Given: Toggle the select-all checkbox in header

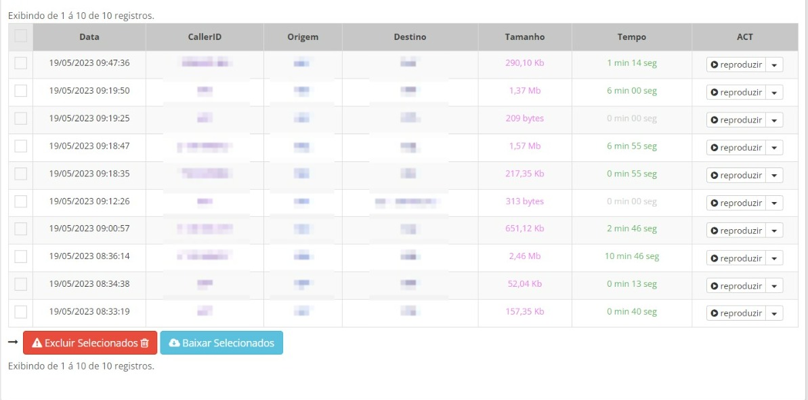Looking at the screenshot, I should click(20, 36).
